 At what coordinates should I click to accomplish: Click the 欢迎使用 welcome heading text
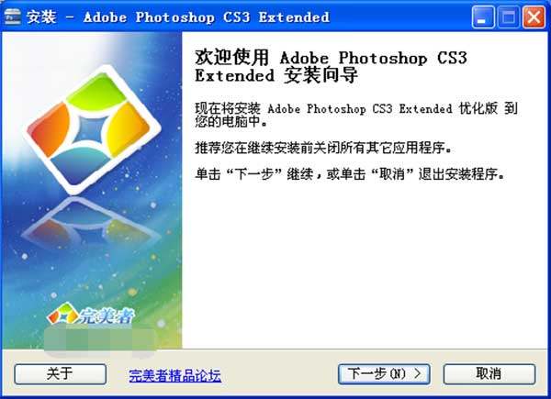click(331, 66)
